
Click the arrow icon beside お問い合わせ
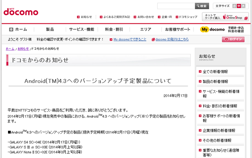click(135, 17)
